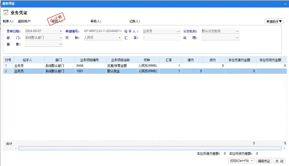Image resolution: width=289 pixels, height=166 pixels.
Task: Open the 摘要 selection ellipsis icon
Action: (x=61, y=44)
